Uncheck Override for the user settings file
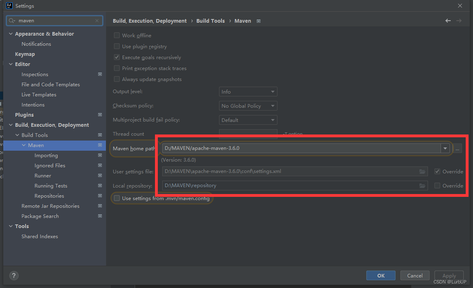 pos(437,171)
